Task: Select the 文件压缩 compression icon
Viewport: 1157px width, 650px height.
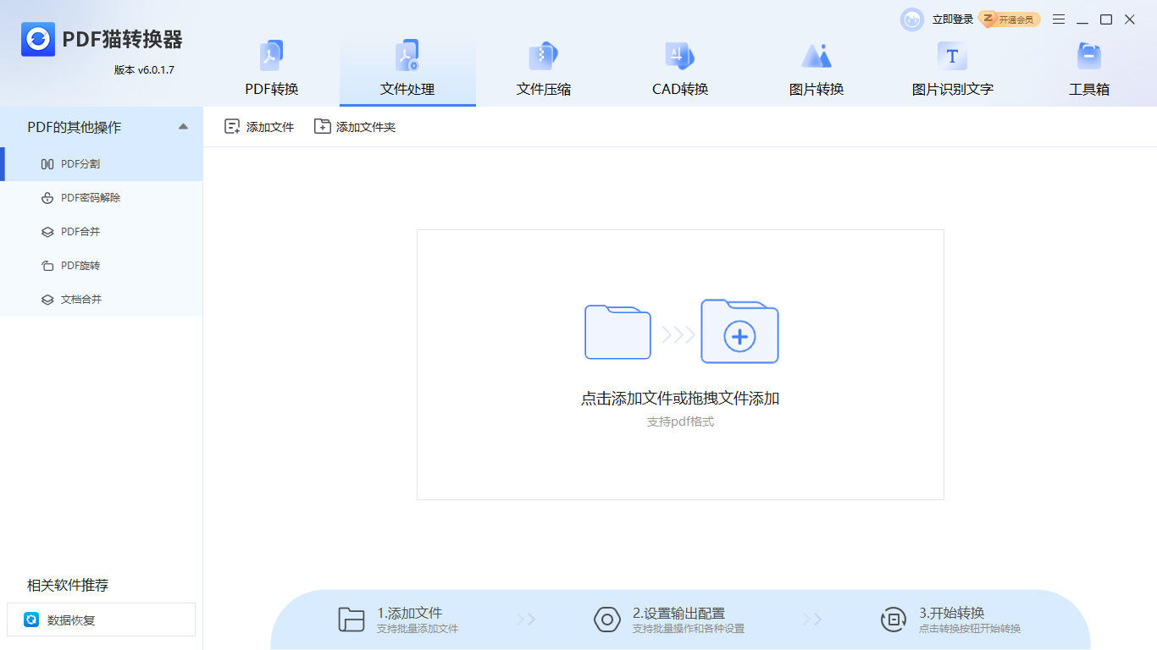Action: (543, 55)
